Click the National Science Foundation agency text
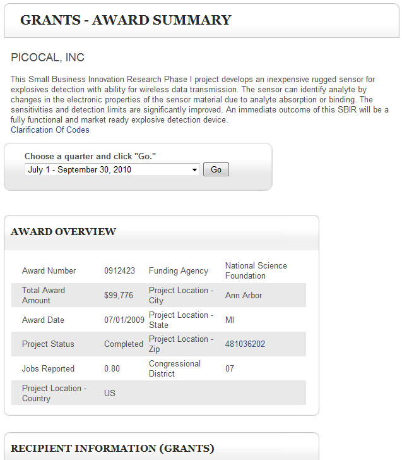 pyautogui.click(x=256, y=270)
